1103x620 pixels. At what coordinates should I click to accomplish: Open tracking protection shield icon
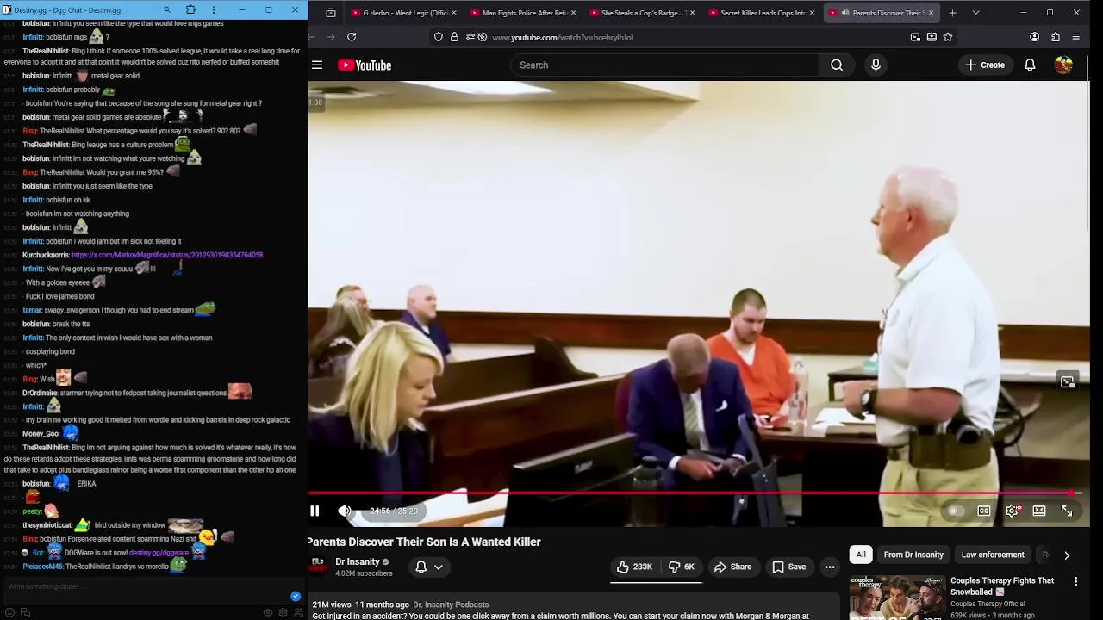tap(439, 37)
